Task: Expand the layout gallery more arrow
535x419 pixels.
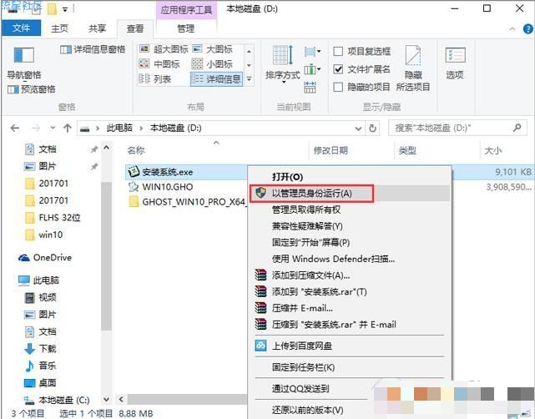Action: coord(249,78)
